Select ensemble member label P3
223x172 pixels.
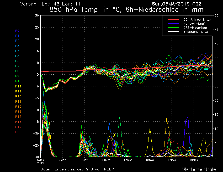[x=17, y=46]
